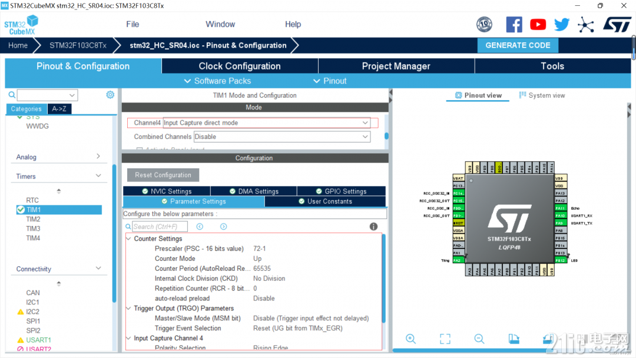Image resolution: width=636 pixels, height=358 pixels.
Task: Open the Window menu
Action: point(220,24)
